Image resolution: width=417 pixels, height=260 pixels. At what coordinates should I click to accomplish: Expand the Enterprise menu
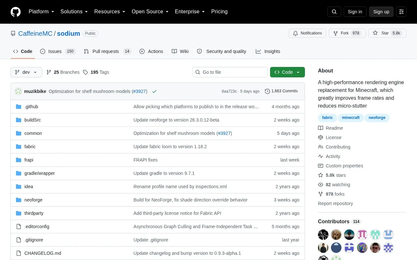(x=190, y=12)
